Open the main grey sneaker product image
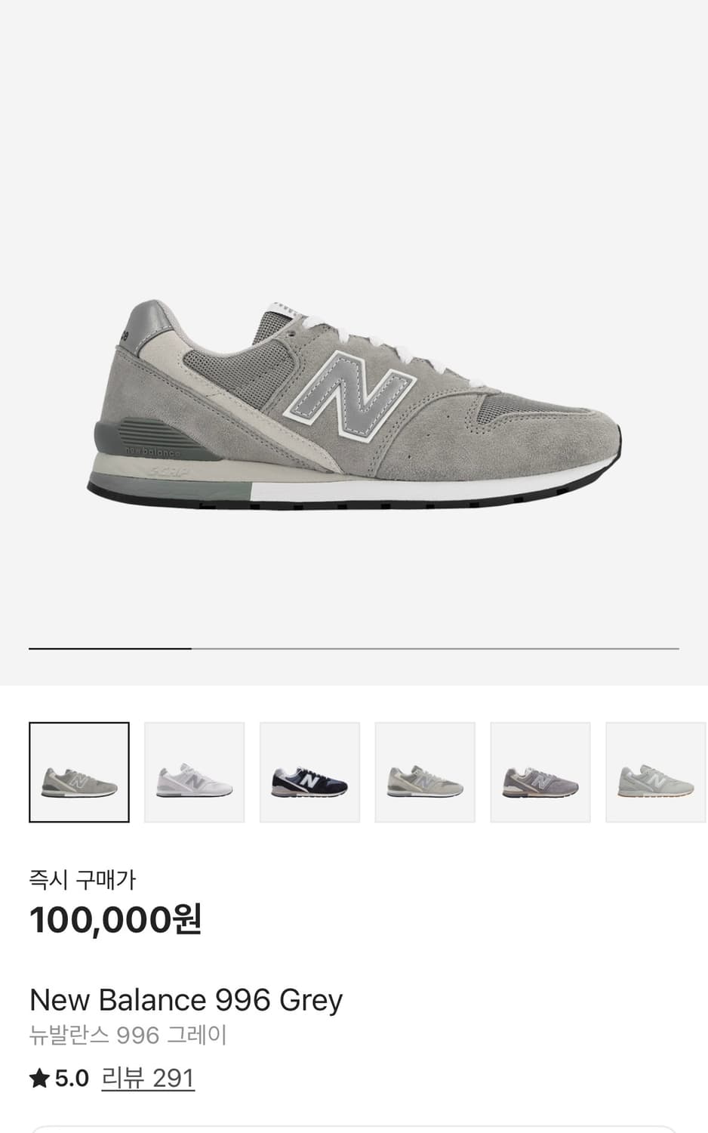This screenshot has height=1133, width=708. [354, 406]
